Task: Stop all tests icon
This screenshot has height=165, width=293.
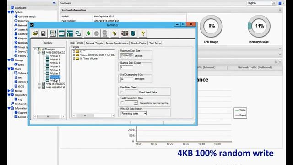Action: 105,33
